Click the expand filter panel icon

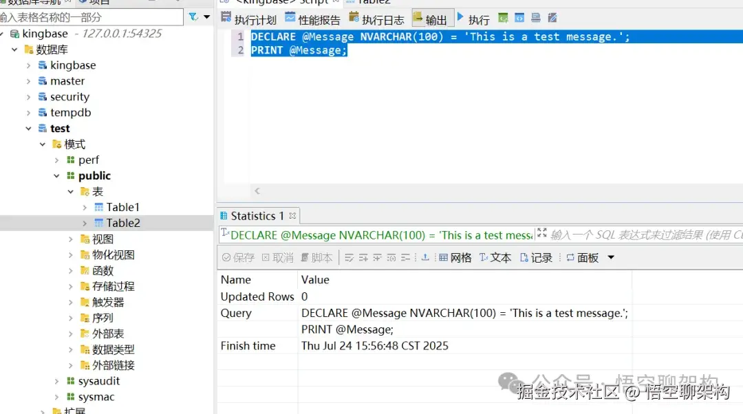click(x=542, y=232)
